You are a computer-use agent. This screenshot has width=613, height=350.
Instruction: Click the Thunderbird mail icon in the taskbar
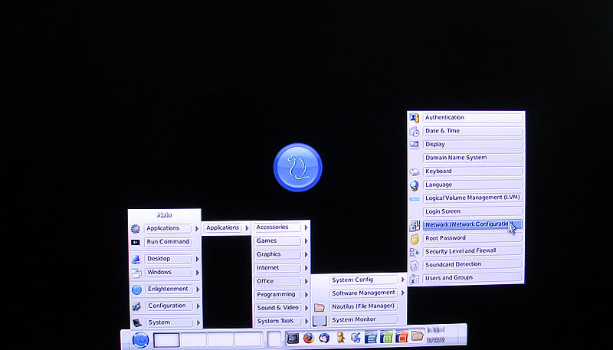324,338
